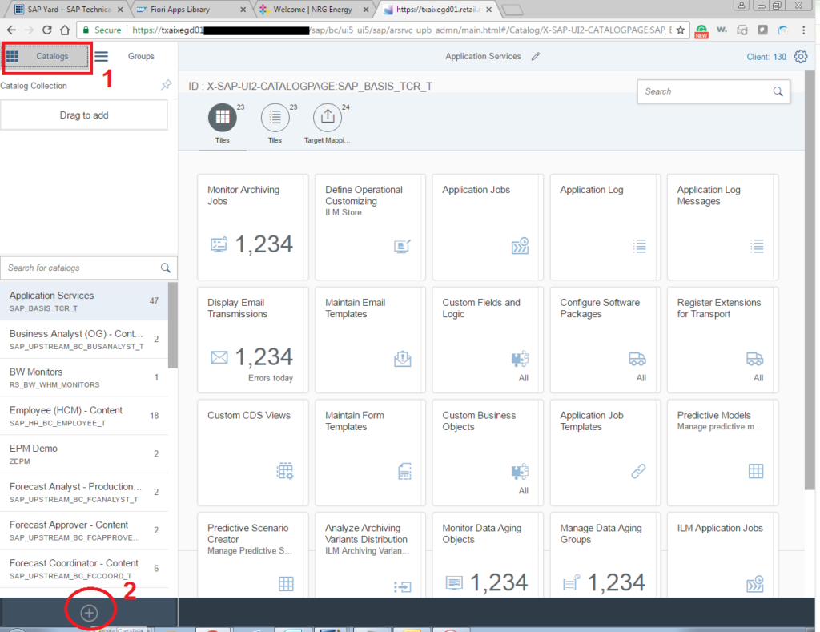The image size is (820, 632).
Task: Select the Forecast Approver - Content catalog
Action: (84, 530)
